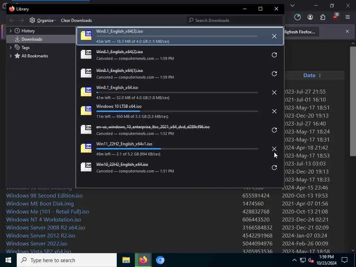Image resolution: width=356 pixels, height=267 pixels.
Task: Expand the History tree item
Action: click(10, 31)
